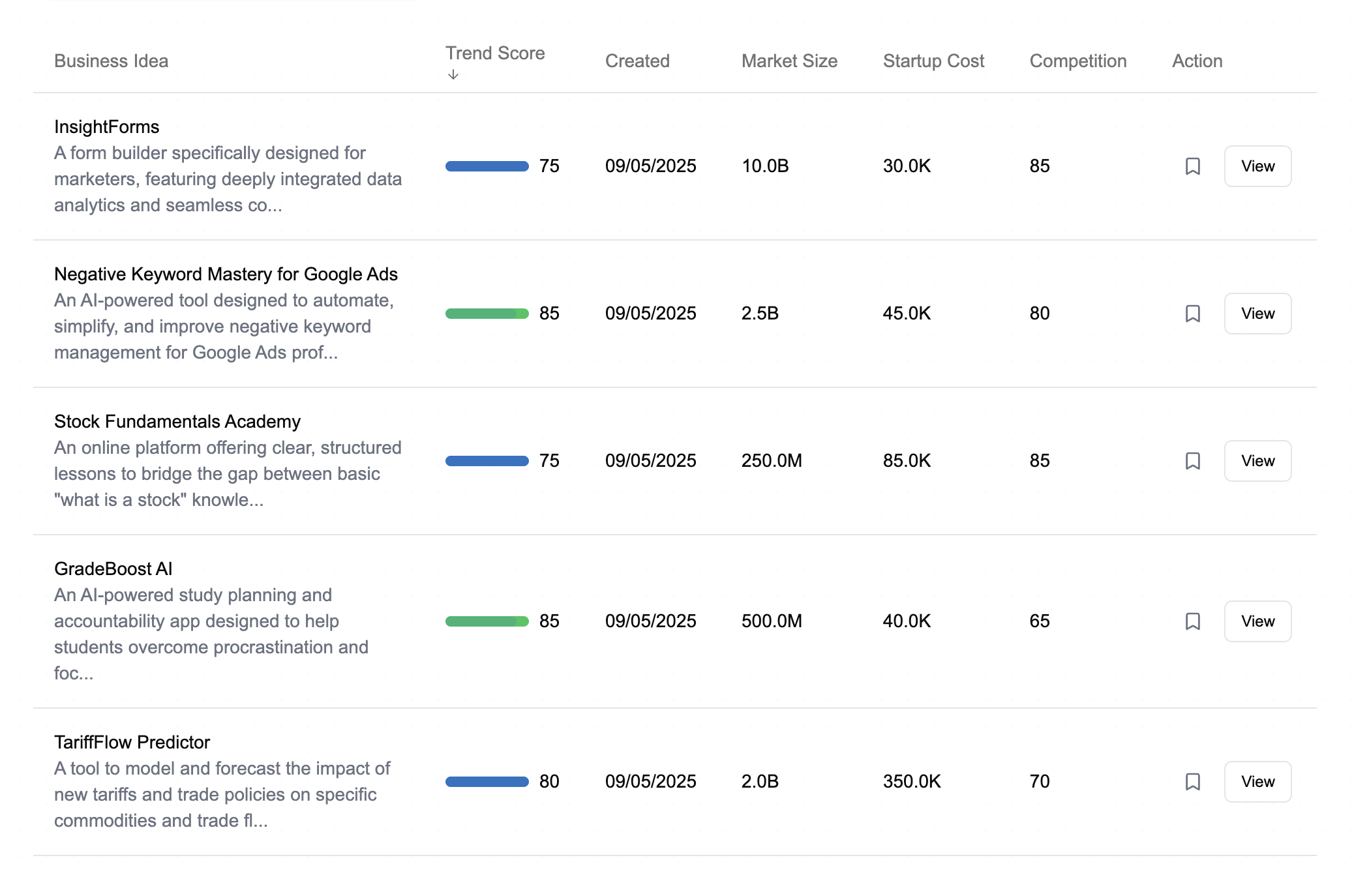Open the Stock Fundamentals Academy title
This screenshot has width=1354, height=875.
[x=177, y=422]
